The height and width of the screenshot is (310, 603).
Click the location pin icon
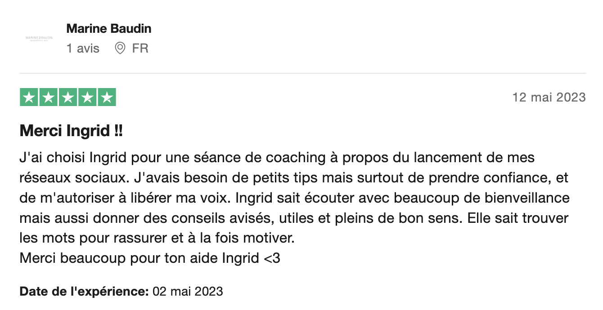tap(120, 49)
